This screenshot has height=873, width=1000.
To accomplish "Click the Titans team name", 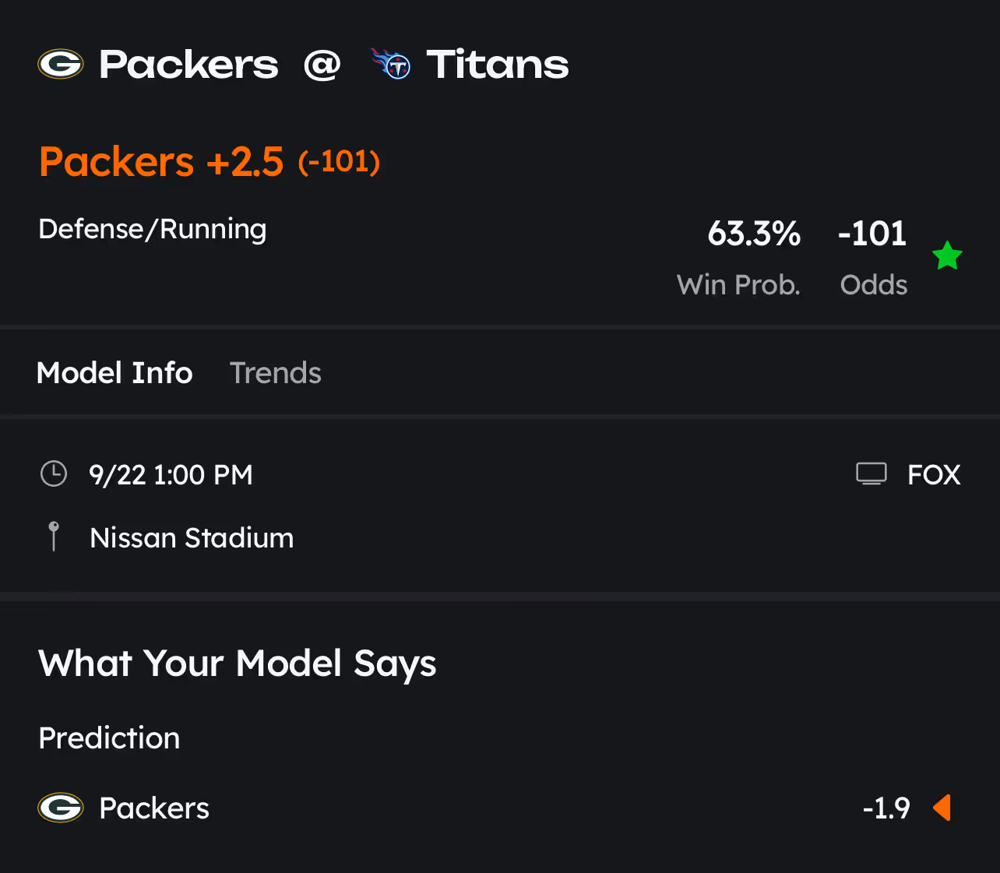I will 497,64.
